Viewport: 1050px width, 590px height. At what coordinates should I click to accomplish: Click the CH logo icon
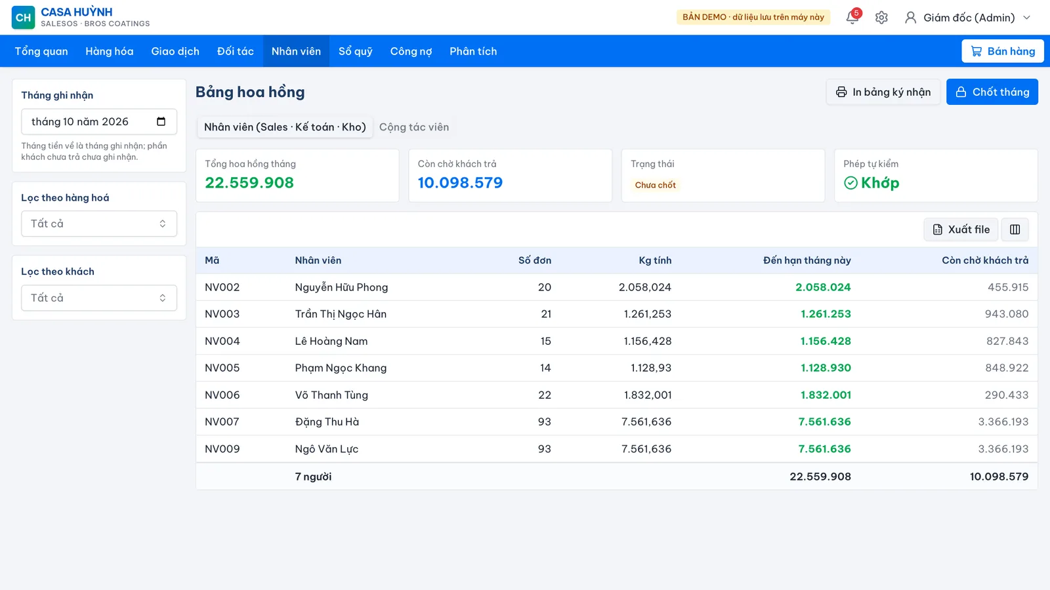23,18
